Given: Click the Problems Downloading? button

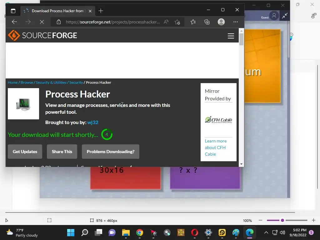Looking at the screenshot, I should [x=111, y=152].
